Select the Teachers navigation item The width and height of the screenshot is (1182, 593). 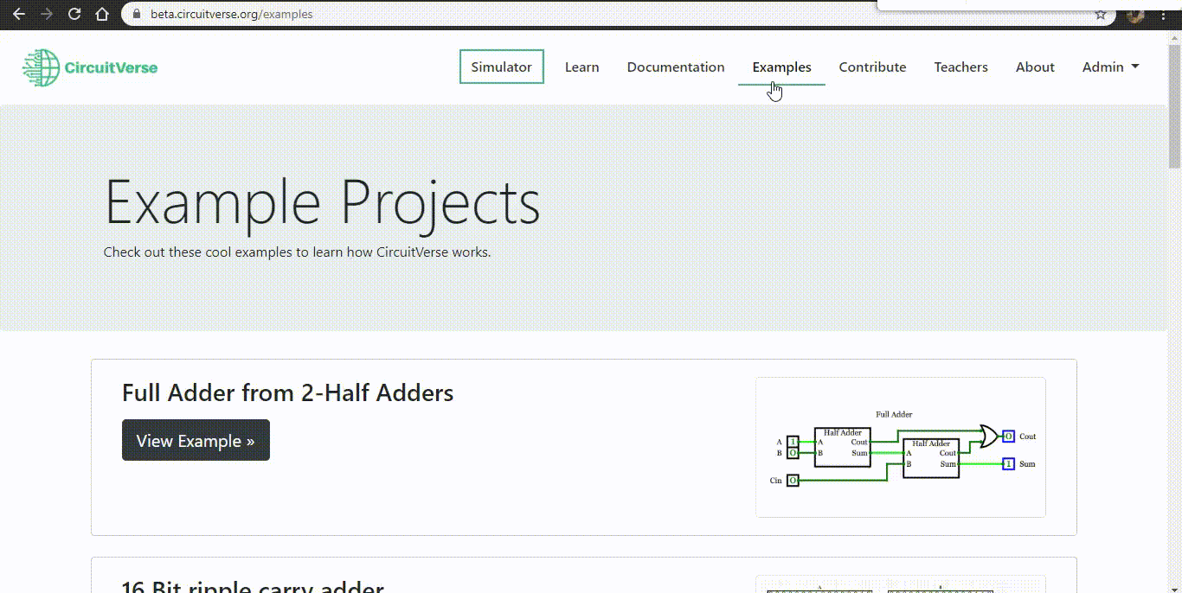960,67
